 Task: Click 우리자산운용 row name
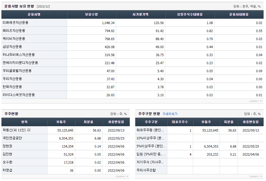click(x=12, y=79)
